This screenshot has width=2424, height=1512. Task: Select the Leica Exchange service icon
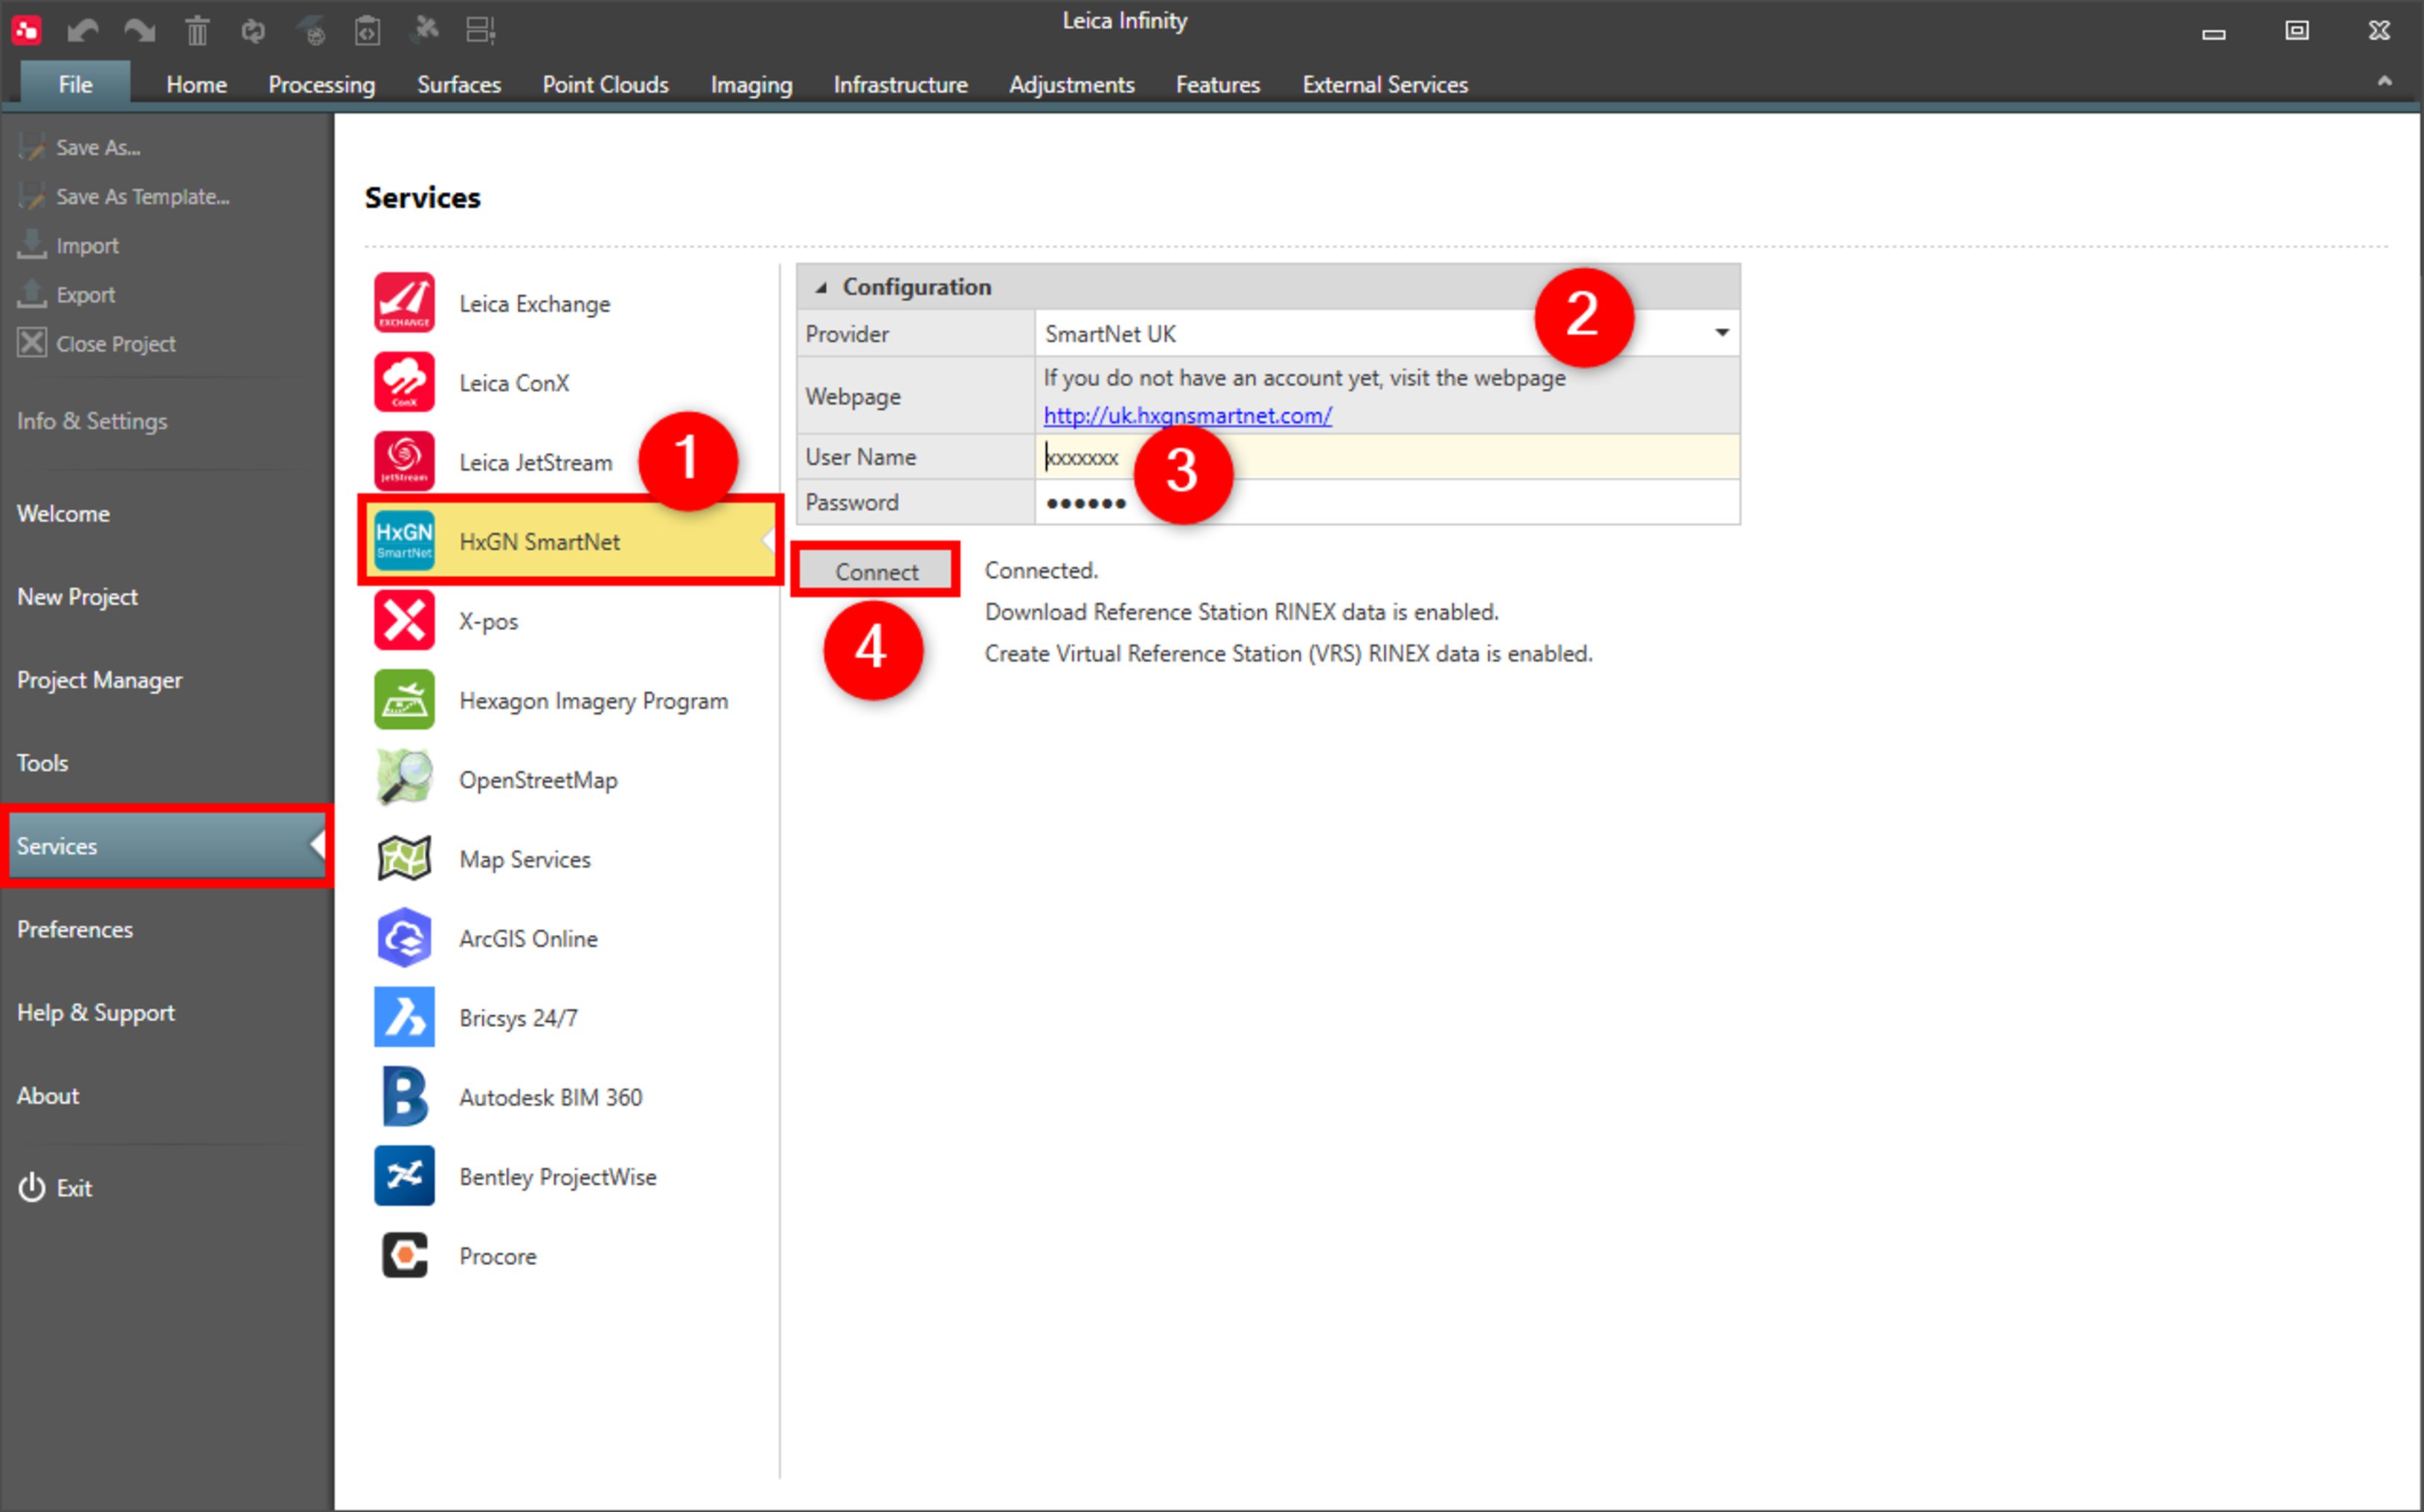coord(404,303)
